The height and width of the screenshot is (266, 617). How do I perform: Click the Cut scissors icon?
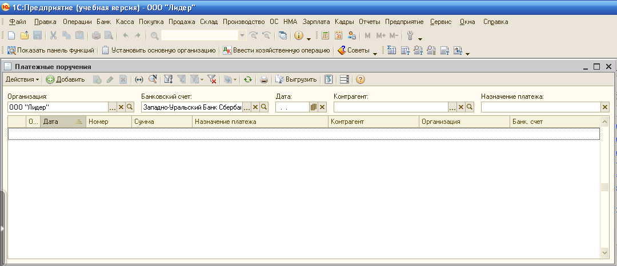[54, 36]
